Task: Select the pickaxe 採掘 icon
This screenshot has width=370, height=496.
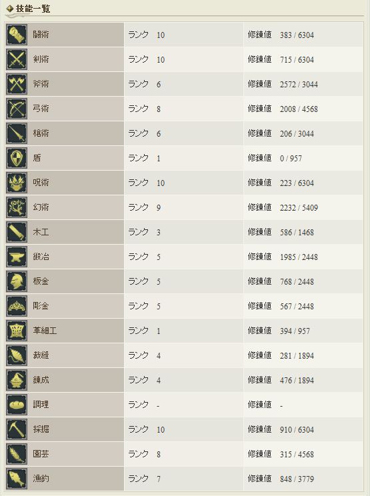Action: click(17, 429)
